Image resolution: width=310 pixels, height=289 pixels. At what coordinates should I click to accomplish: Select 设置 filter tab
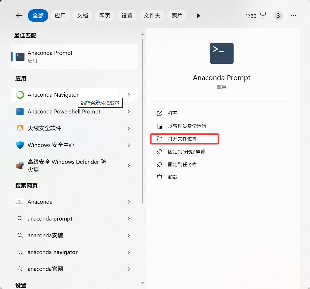[x=127, y=15]
